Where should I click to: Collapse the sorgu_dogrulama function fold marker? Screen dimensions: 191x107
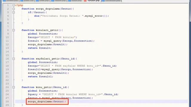[13, 9]
